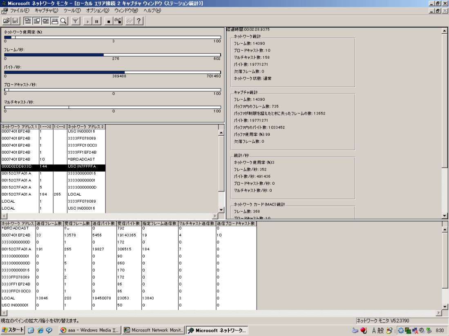Open the capture filter funnel icon

pyautogui.click(x=76, y=21)
